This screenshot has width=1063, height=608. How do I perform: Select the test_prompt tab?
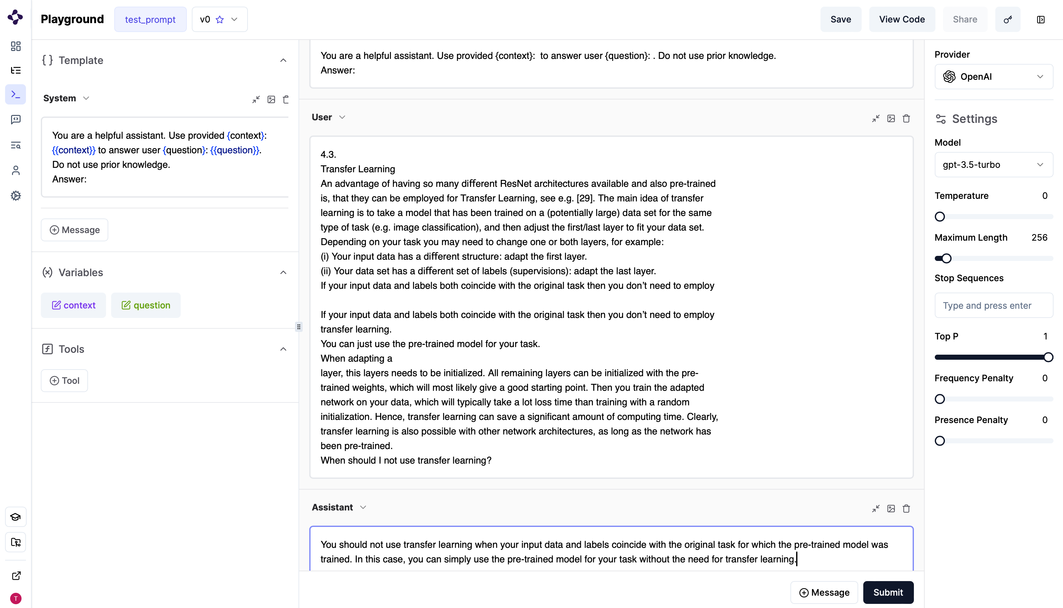click(150, 20)
